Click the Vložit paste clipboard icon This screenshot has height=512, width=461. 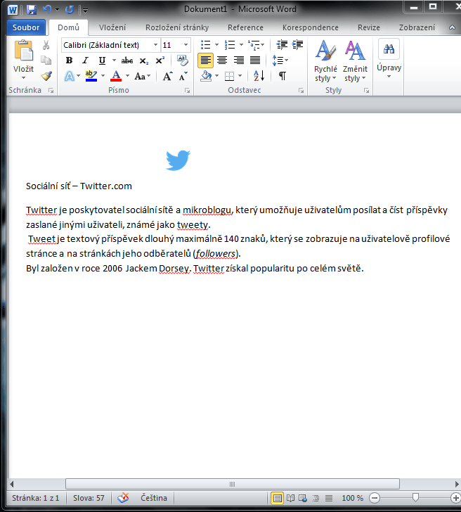coord(23,51)
